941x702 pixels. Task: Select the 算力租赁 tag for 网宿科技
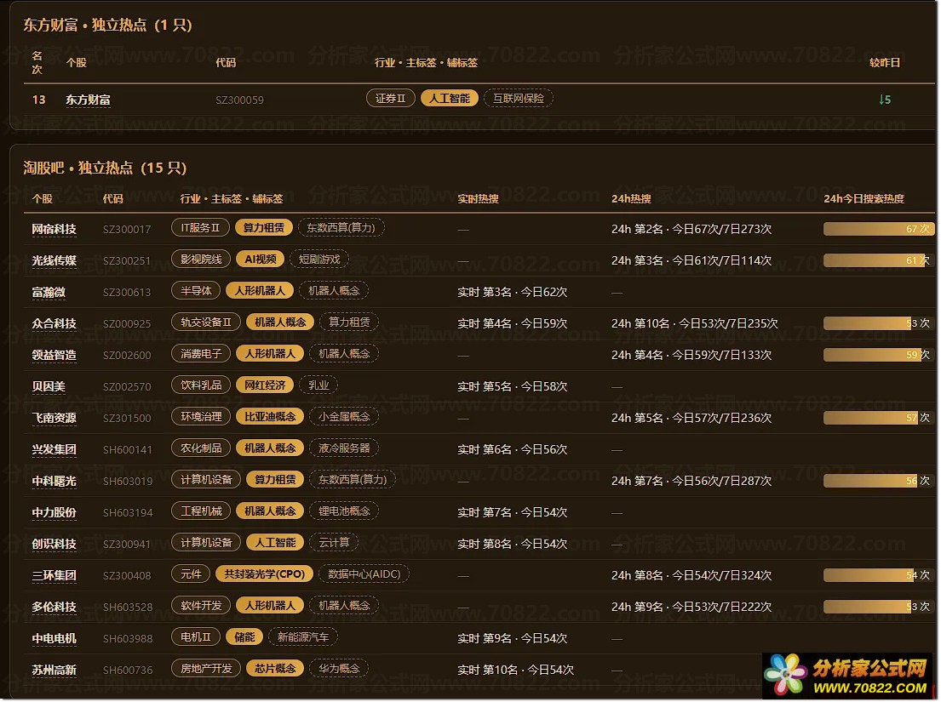tap(264, 228)
